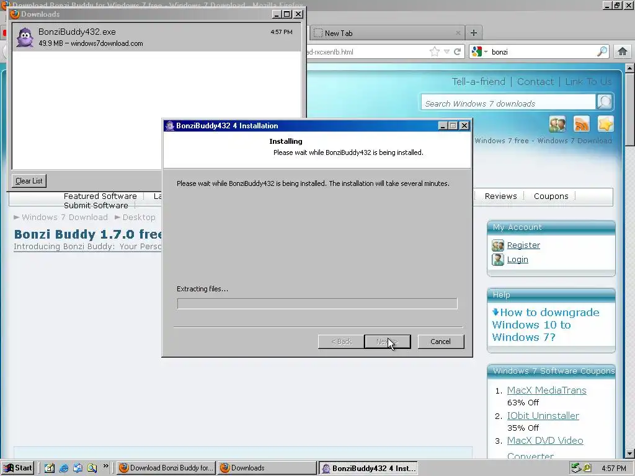Click the magnifier icon in Firefox search box
This screenshot has height=476, width=635.
pos(602,51)
